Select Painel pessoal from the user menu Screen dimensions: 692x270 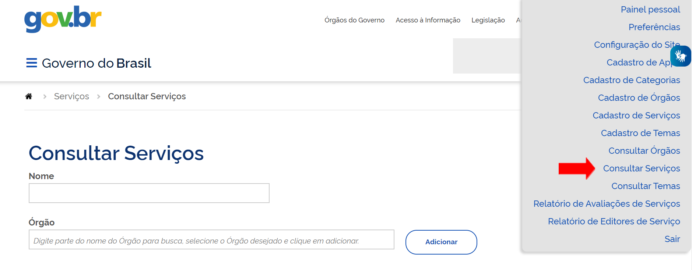click(650, 10)
